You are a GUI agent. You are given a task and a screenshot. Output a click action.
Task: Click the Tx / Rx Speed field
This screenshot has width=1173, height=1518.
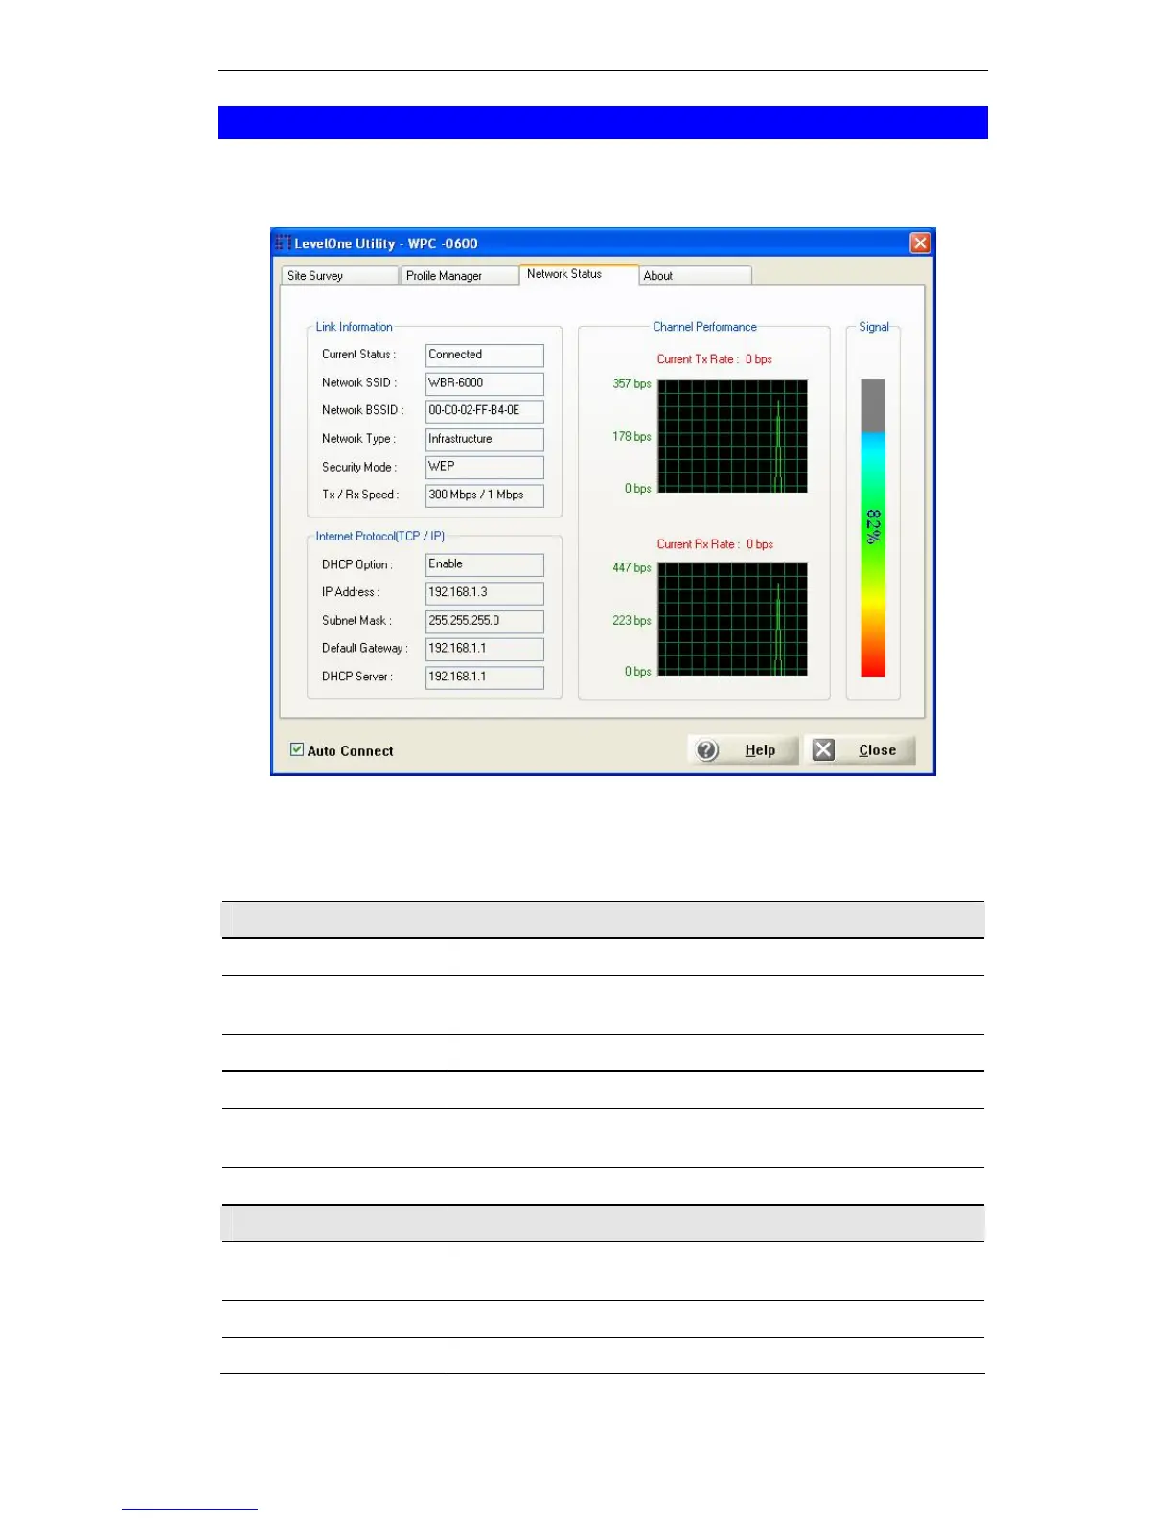tap(485, 495)
